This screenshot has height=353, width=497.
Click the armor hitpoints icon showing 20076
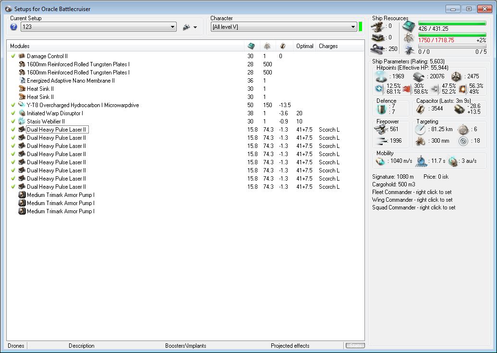pos(419,76)
